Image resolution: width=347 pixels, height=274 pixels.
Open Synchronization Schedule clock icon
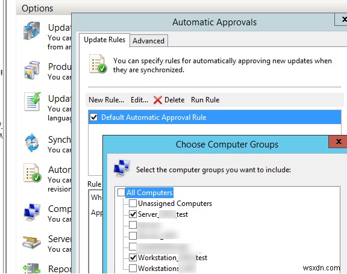click(32, 143)
